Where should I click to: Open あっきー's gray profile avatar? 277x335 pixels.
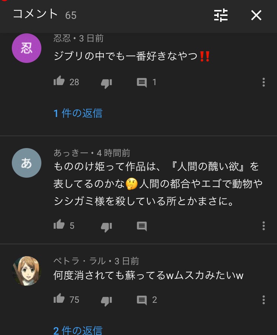27,163
